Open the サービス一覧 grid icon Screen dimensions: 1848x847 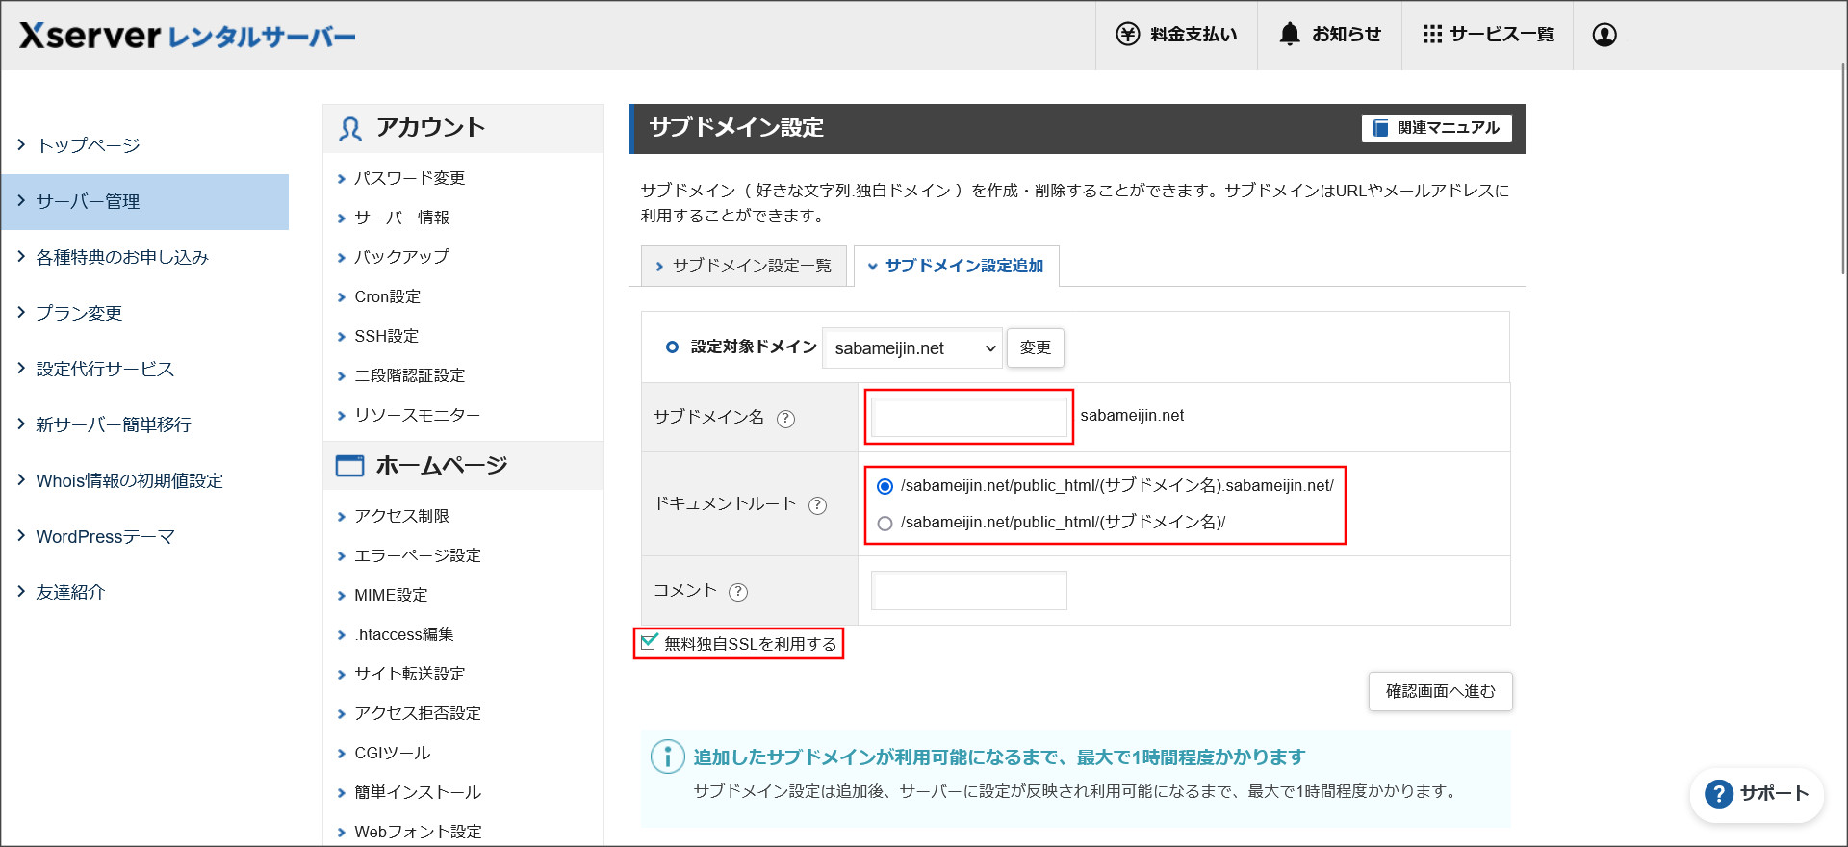1432,35
